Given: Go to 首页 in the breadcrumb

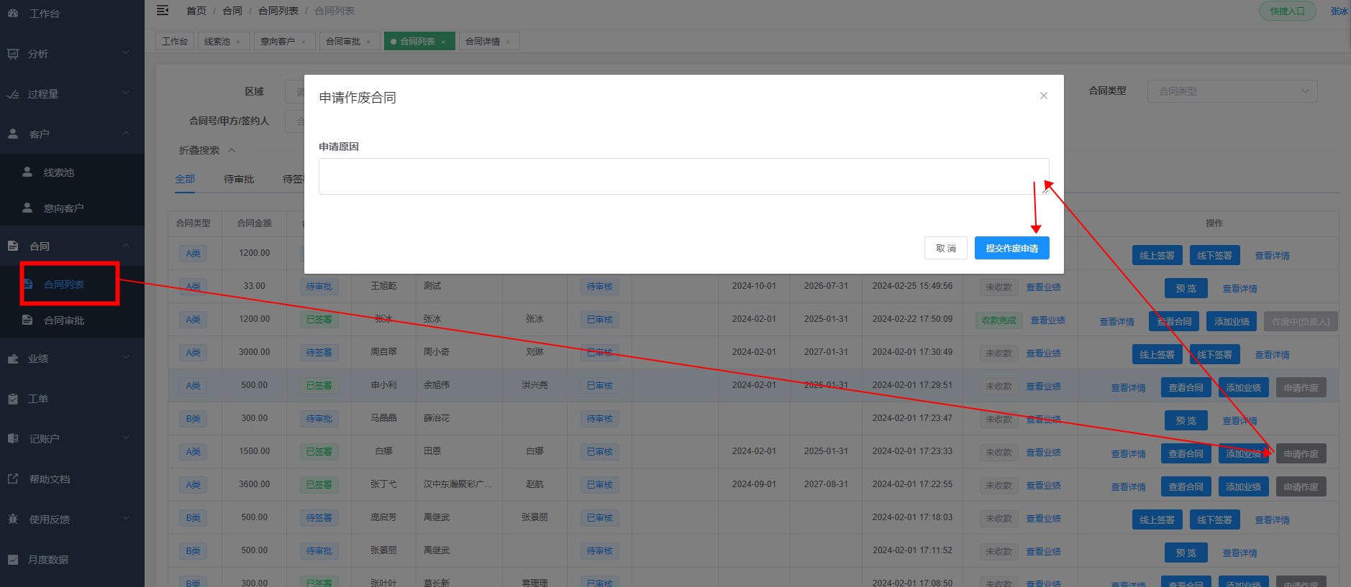Looking at the screenshot, I should point(196,11).
